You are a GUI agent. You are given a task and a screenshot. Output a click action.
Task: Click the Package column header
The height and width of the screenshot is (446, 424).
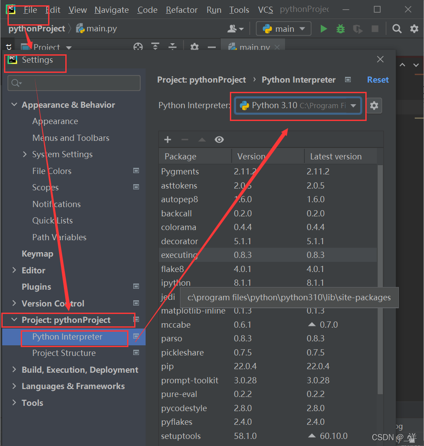pyautogui.click(x=195, y=156)
